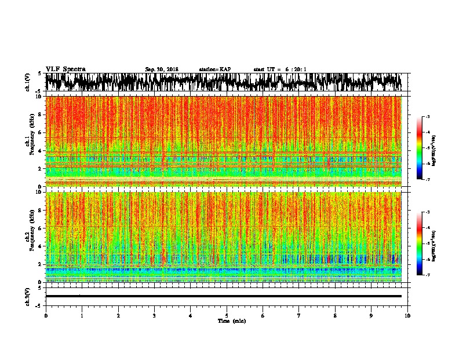Viewport: 459px width, 354px height.
Task: Click time axis tick label "0"
Action: click(46, 316)
